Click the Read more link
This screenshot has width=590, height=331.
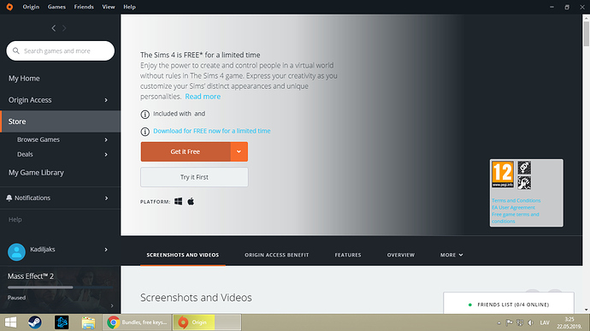coord(203,97)
